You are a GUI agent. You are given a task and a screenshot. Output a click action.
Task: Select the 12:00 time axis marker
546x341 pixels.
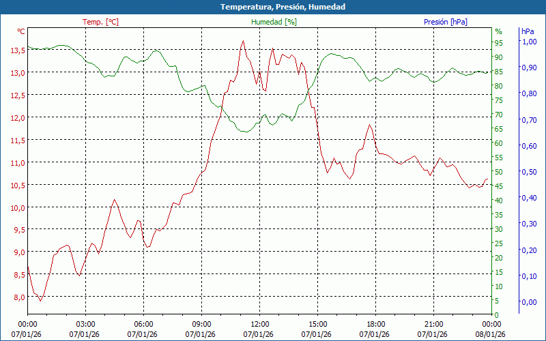tap(259, 324)
